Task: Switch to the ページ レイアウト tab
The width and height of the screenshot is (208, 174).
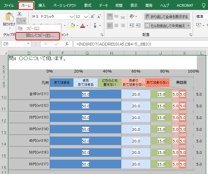Action: click(x=65, y=6)
